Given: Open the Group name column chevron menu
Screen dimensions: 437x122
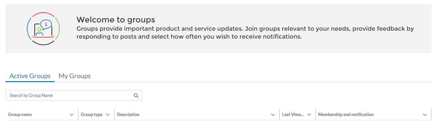Looking at the screenshot, I should (72, 115).
